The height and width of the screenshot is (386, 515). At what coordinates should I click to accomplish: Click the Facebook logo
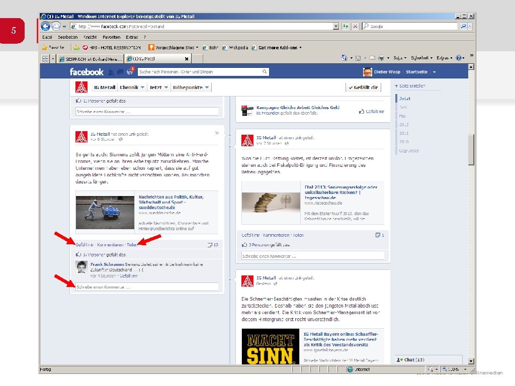pyautogui.click(x=87, y=72)
